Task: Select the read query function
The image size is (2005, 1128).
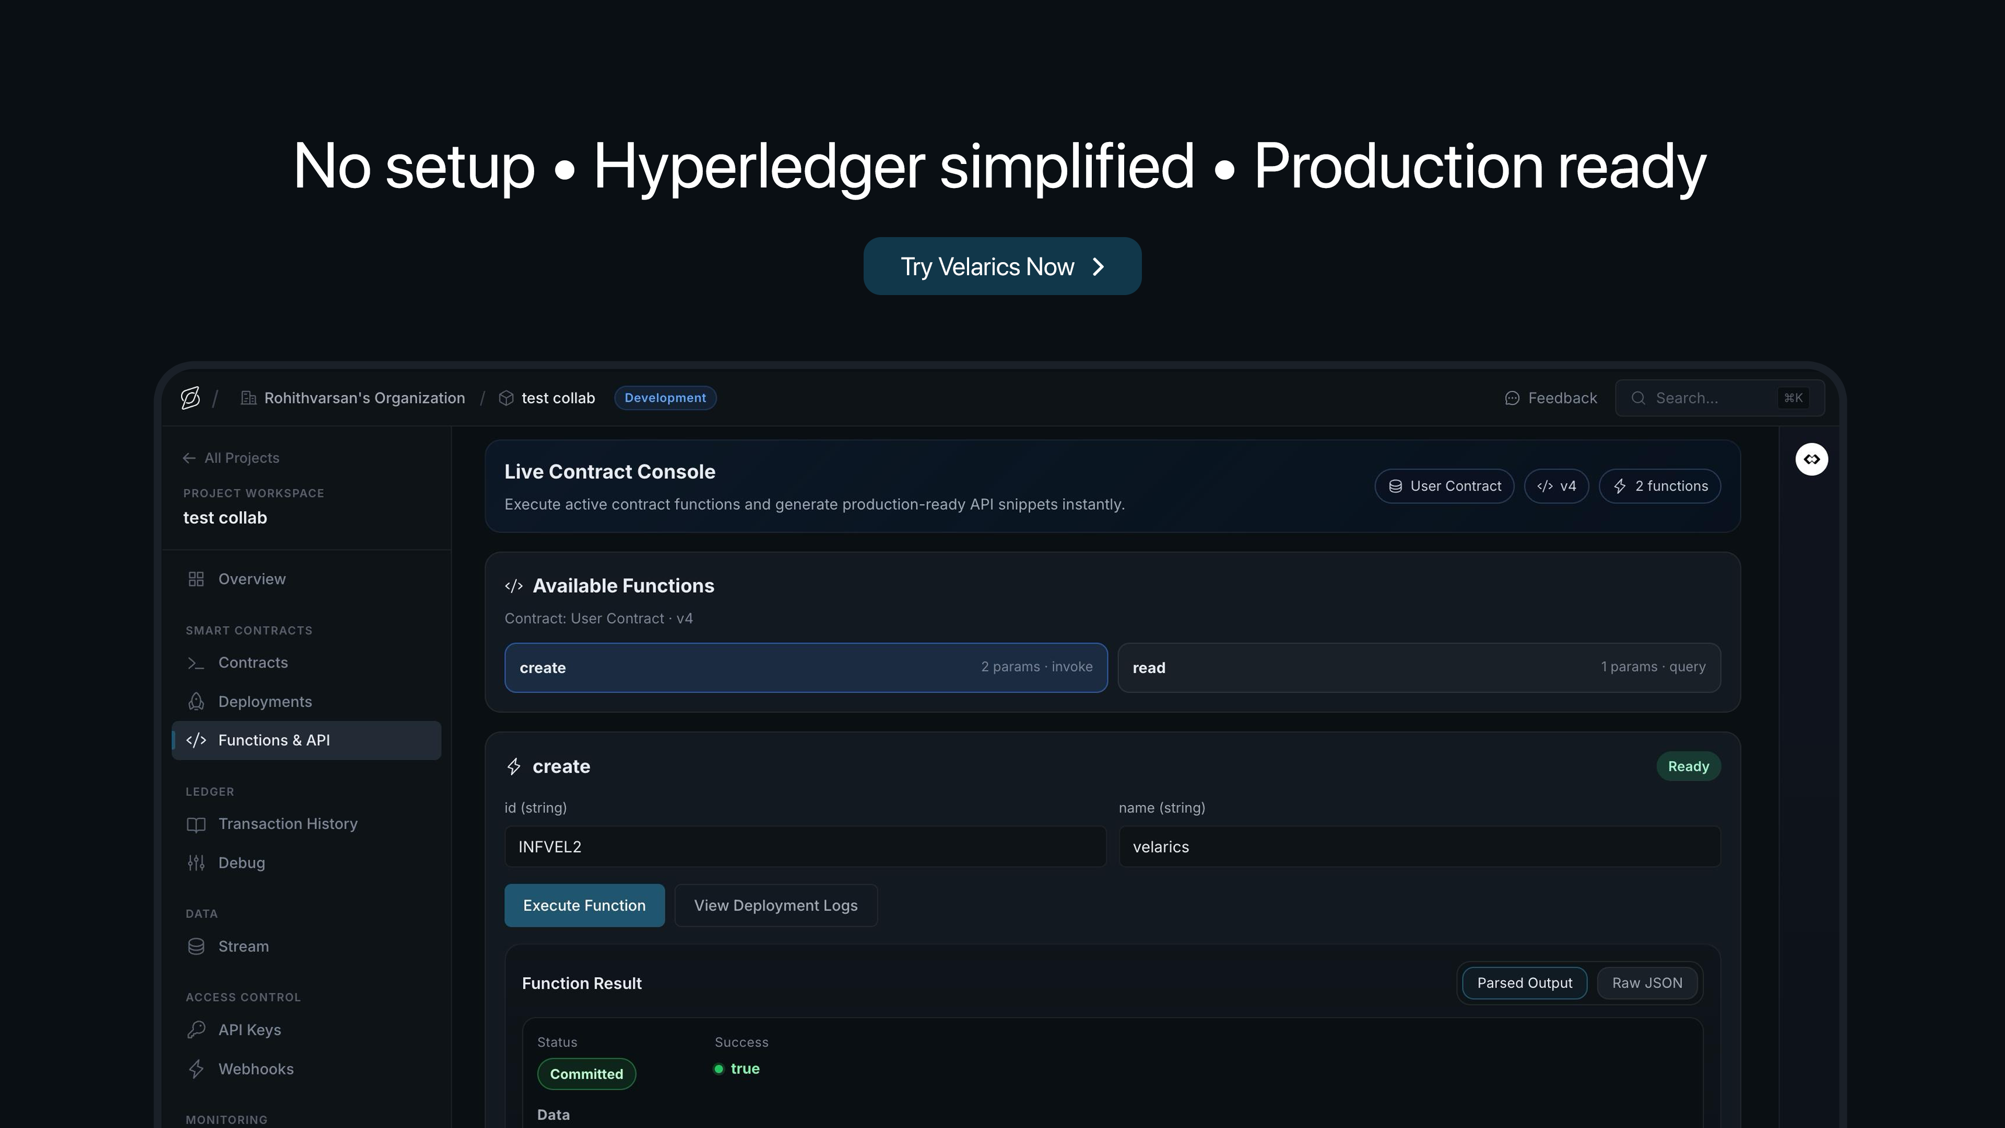Action: tap(1418, 668)
